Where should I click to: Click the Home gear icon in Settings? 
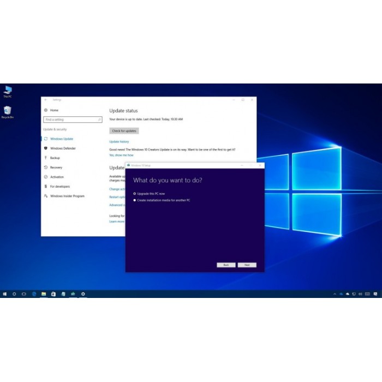(46, 110)
